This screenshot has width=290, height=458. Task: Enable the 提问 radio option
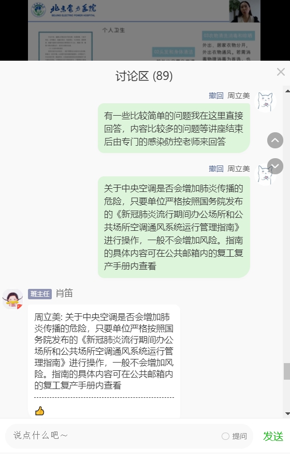click(225, 436)
